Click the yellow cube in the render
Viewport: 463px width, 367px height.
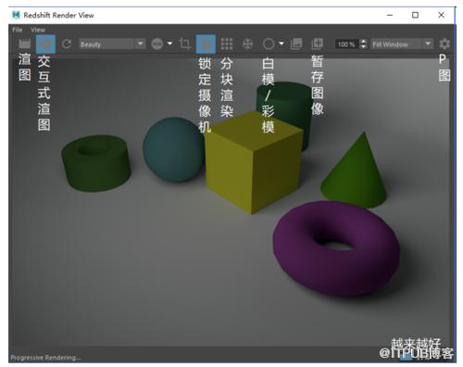253,162
